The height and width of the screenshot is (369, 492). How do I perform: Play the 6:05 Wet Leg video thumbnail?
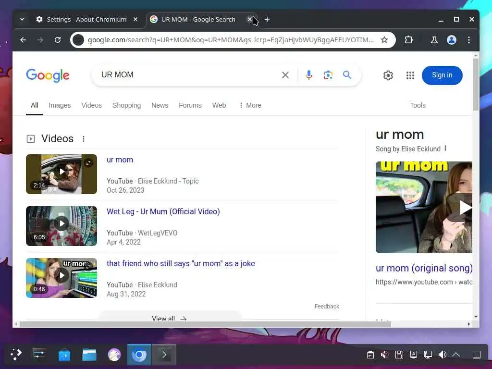point(61,226)
